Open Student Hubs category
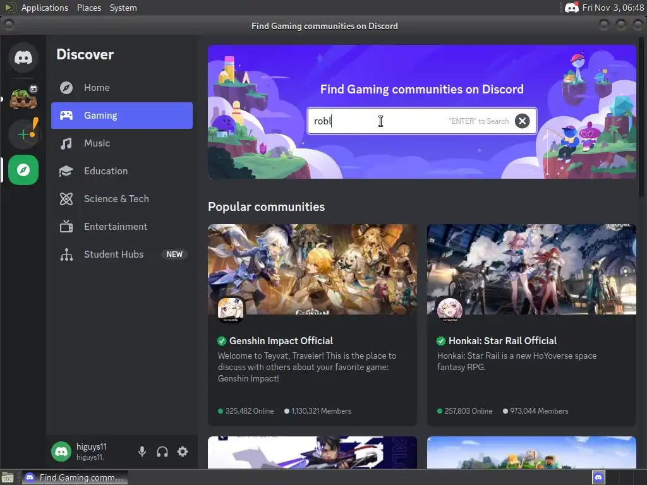647x485 pixels. click(122, 254)
